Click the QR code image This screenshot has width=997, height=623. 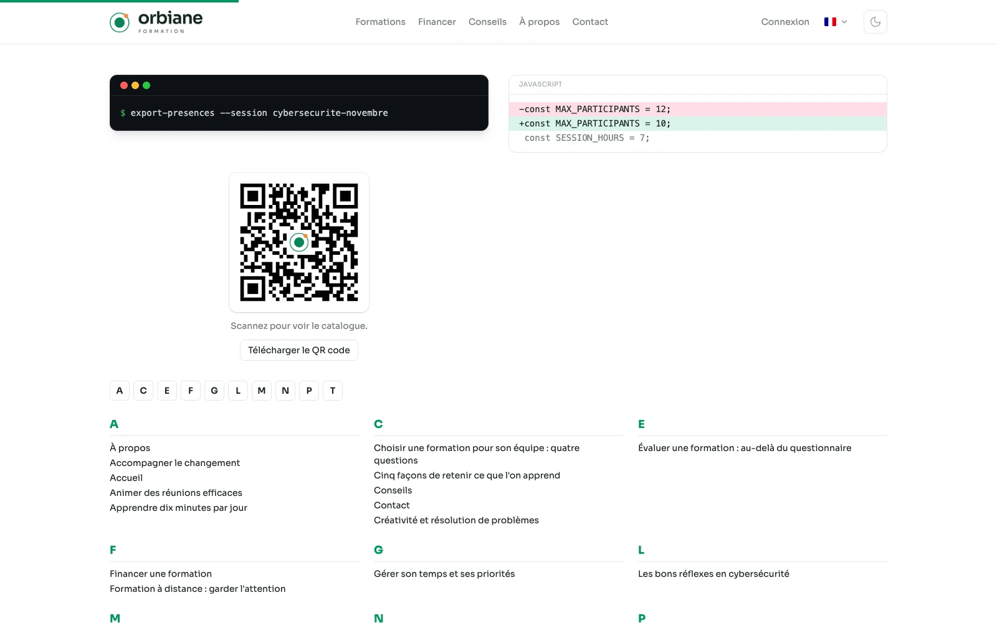[299, 242]
